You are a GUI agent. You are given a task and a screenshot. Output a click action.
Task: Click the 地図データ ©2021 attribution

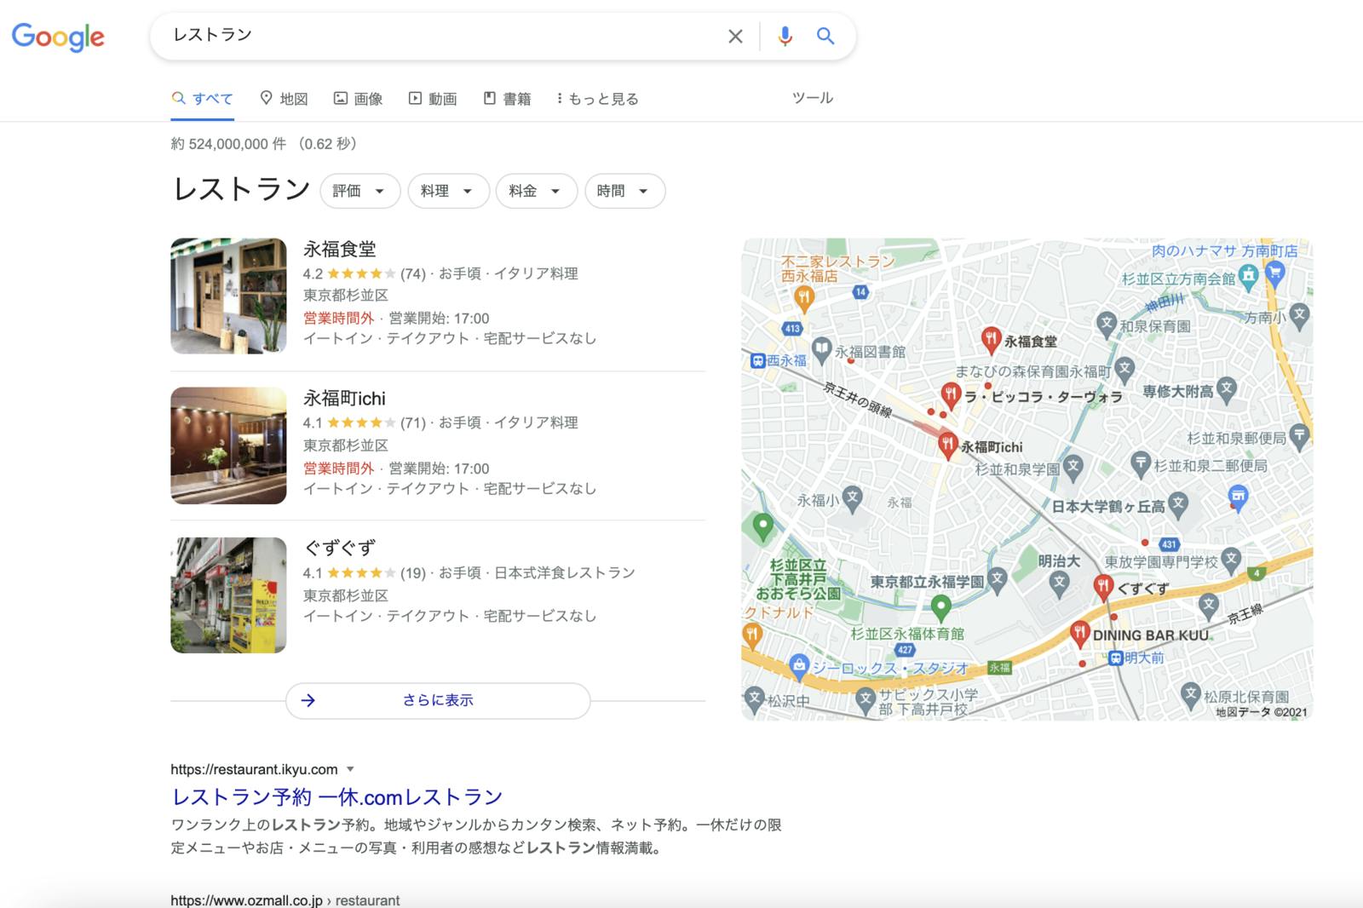click(1261, 712)
